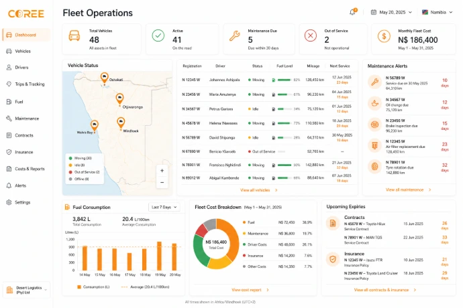Zoom in on the map
Viewport: 463px width, 308px height.
(x=162, y=171)
